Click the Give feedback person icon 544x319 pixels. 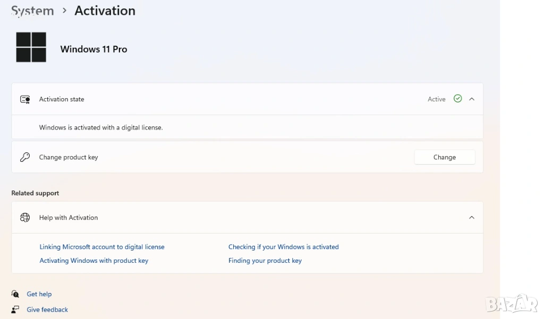[15, 309]
